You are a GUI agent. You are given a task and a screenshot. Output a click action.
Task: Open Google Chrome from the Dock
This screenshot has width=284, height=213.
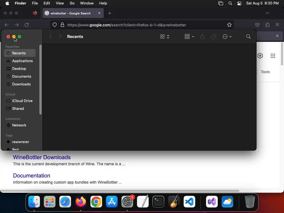96,202
